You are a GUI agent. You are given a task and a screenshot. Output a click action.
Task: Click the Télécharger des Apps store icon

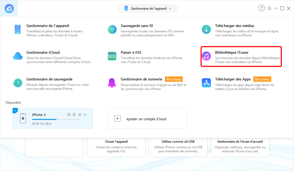(x=206, y=83)
